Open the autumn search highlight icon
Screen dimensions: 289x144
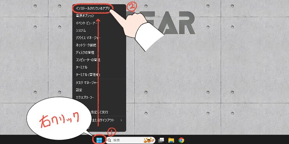tap(149, 140)
